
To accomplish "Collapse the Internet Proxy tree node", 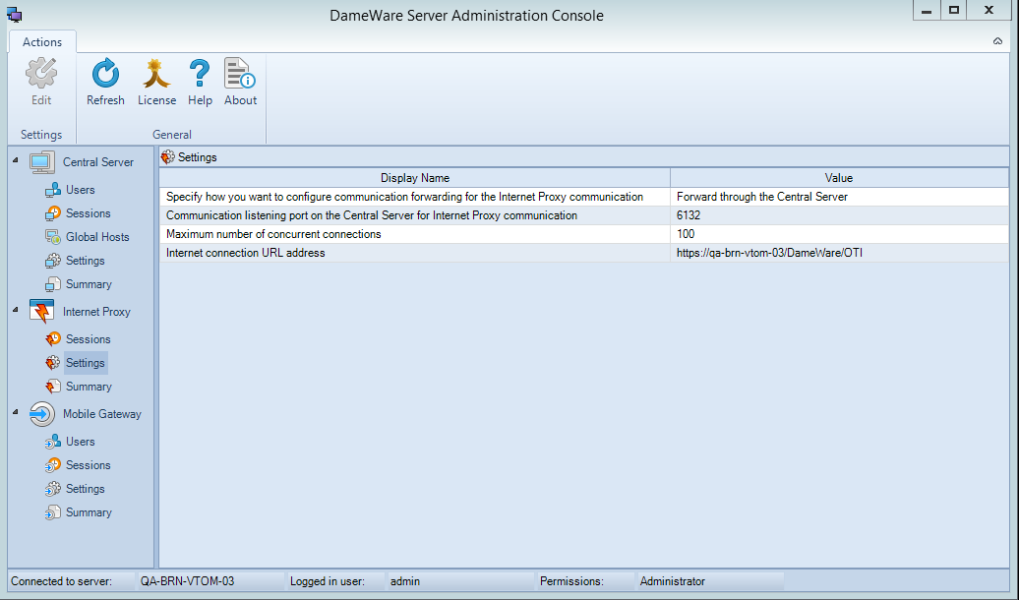I will point(16,310).
